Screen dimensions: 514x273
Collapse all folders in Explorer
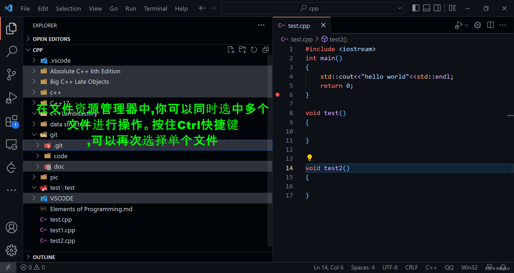[265, 50]
